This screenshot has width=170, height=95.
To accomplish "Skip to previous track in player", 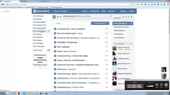I will pos(58,17).
